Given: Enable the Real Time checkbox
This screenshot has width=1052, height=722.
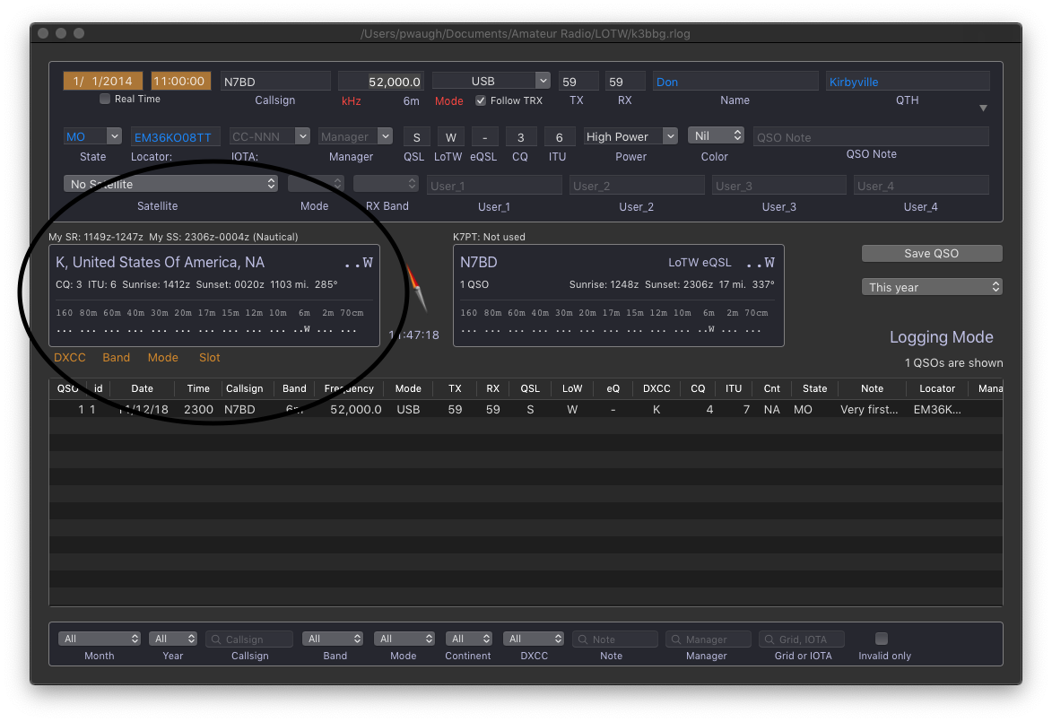Looking at the screenshot, I should 105,100.
